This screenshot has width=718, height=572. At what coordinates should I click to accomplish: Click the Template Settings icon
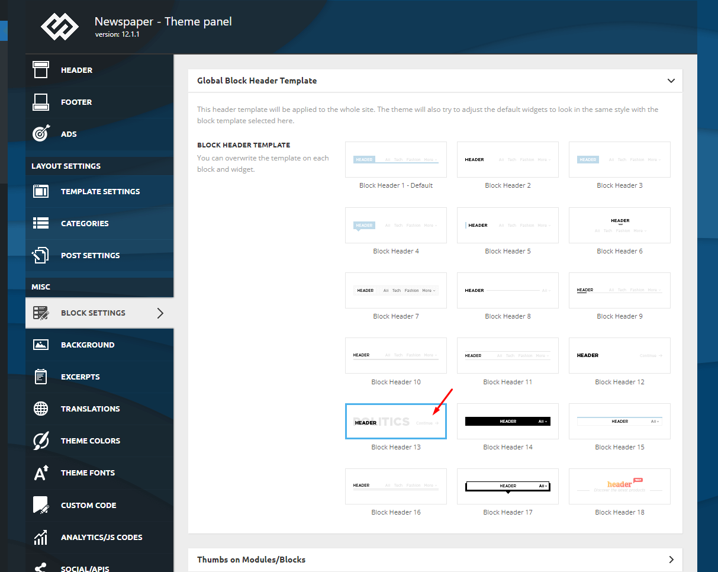click(40, 191)
